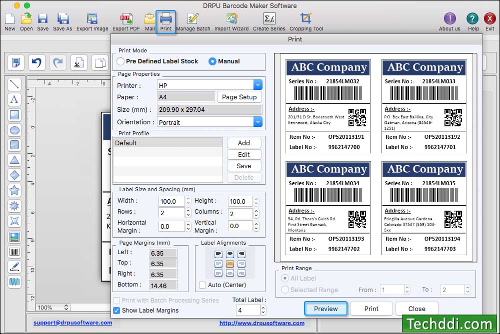The image size is (500, 334).
Task: Click the Undo arrow button
Action: [36, 62]
